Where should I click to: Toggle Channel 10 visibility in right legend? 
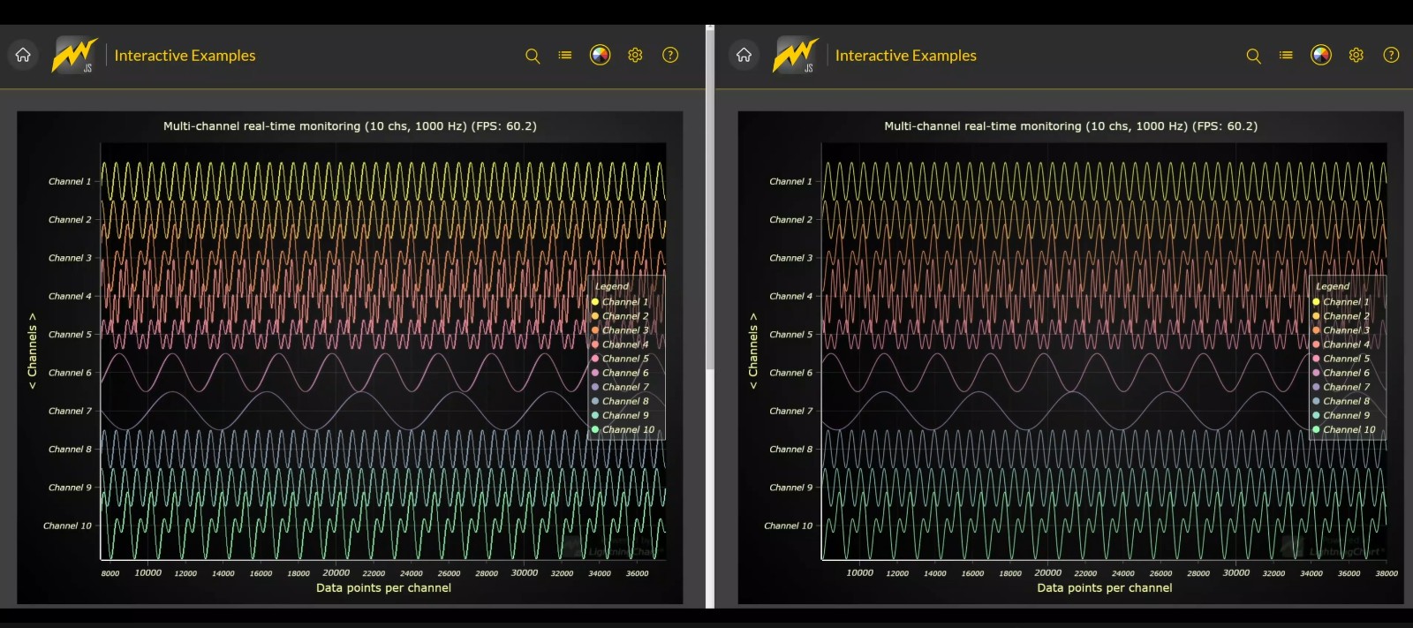pyautogui.click(x=1344, y=430)
